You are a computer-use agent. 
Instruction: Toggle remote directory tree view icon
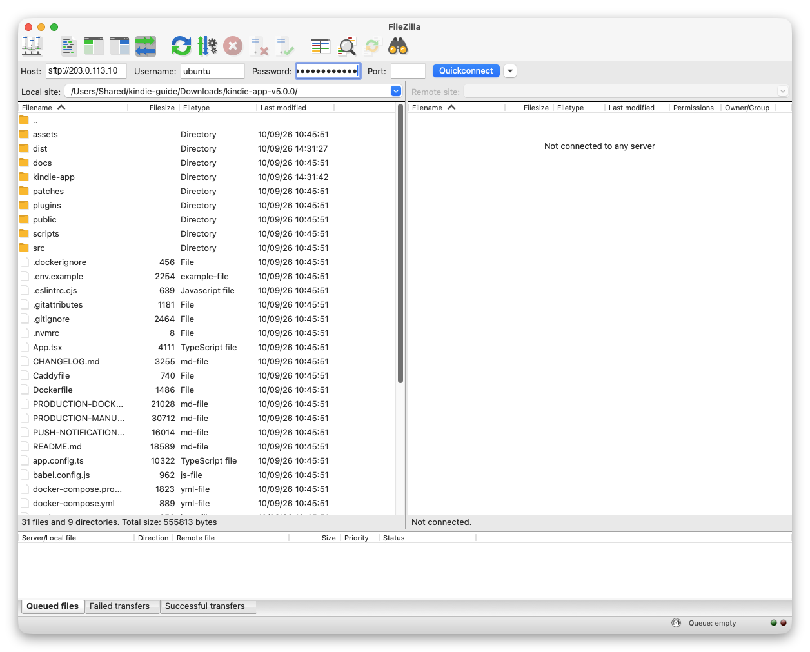(119, 46)
